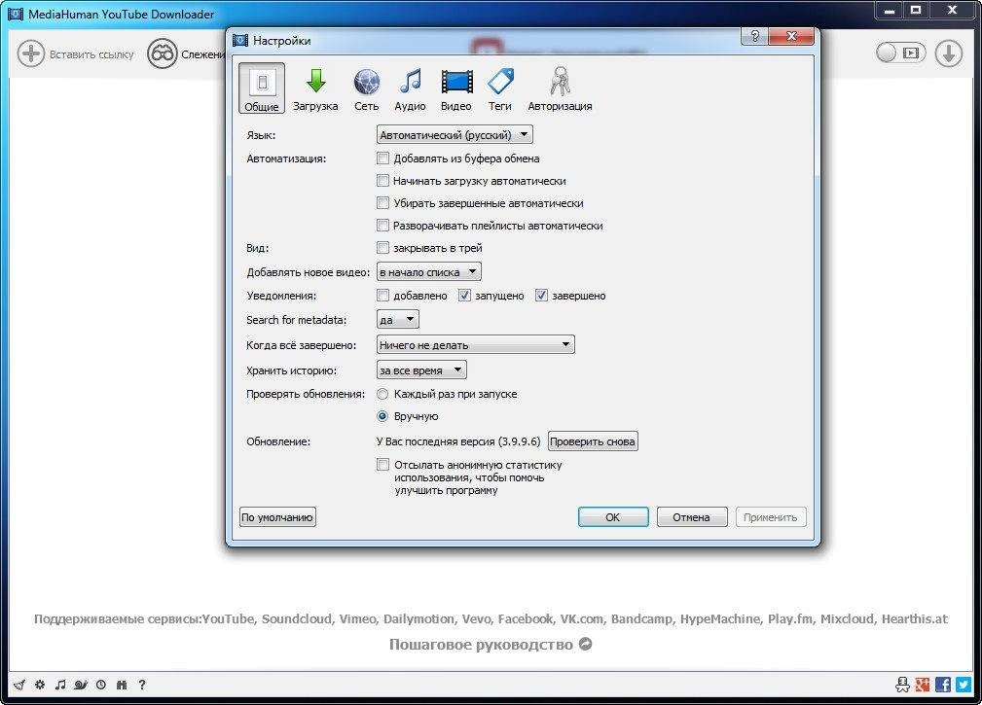The image size is (982, 705).
Task: Click the broom cleanup icon in status bar
Action: [x=19, y=685]
